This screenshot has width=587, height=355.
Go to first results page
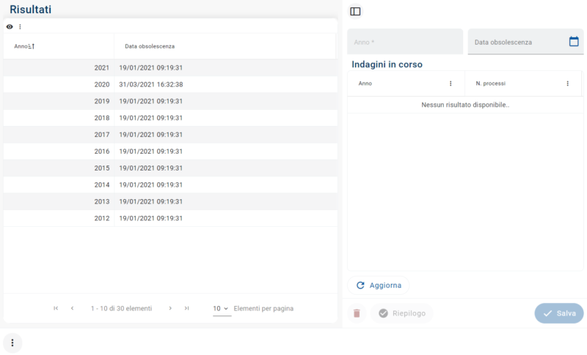(x=56, y=308)
